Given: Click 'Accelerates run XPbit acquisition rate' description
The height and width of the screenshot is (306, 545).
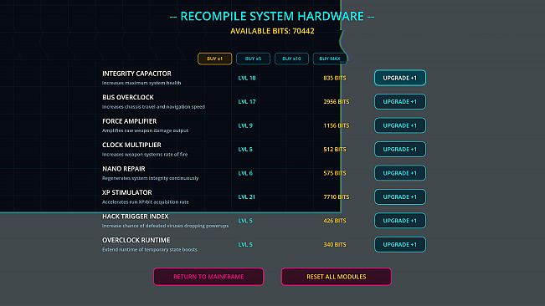Looking at the screenshot, I should (146, 202).
